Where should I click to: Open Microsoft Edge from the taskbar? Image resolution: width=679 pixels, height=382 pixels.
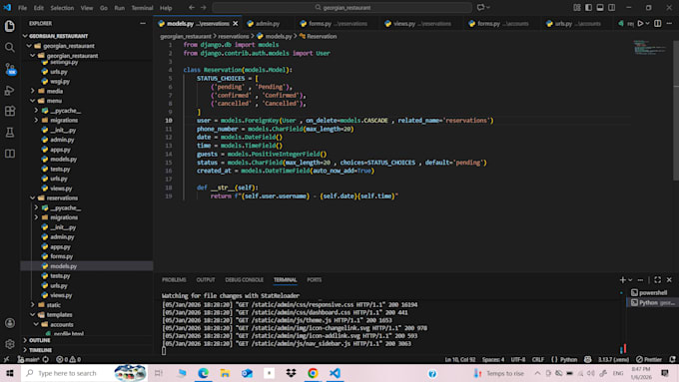tap(203, 373)
